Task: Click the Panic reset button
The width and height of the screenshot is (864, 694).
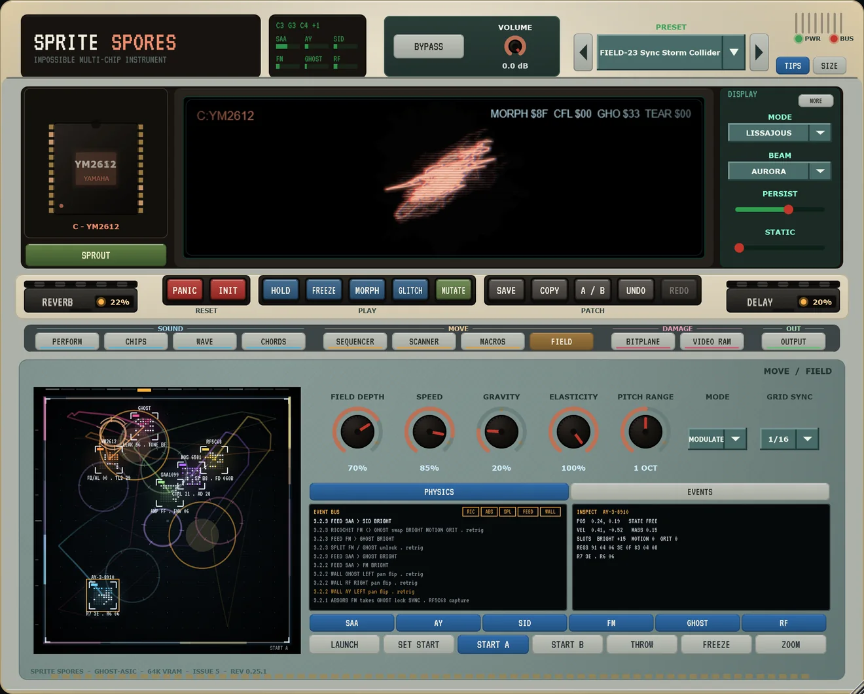Action: coord(185,290)
